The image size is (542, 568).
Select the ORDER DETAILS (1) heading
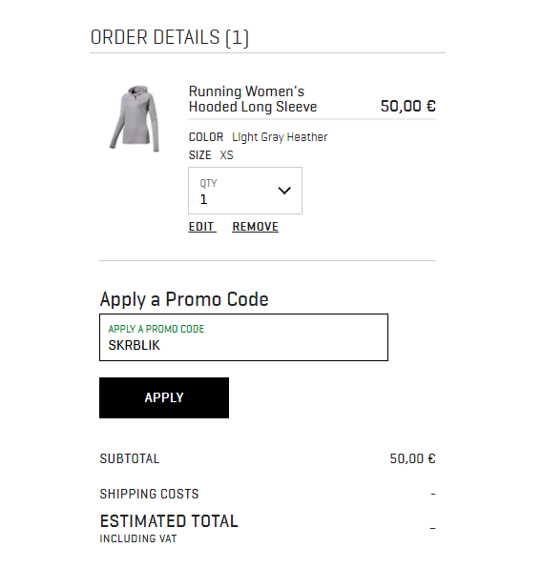pyautogui.click(x=170, y=38)
